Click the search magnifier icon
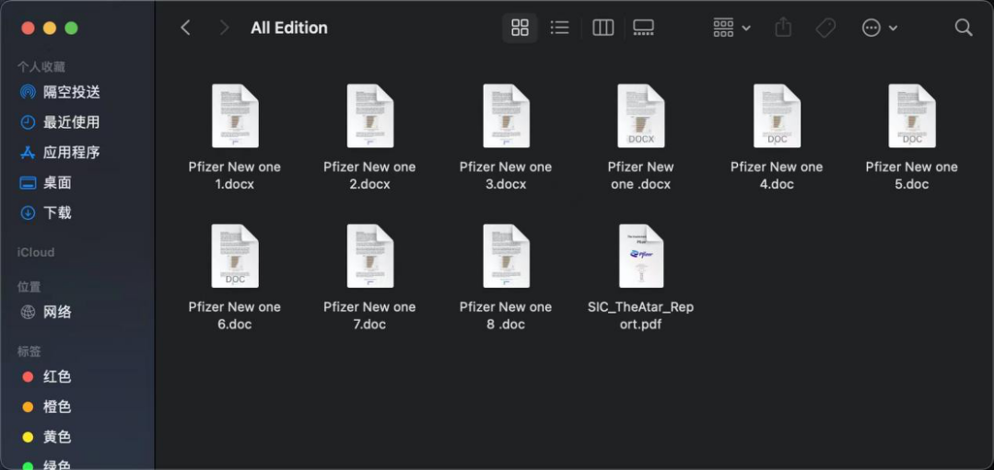Image resolution: width=994 pixels, height=470 pixels. [964, 28]
